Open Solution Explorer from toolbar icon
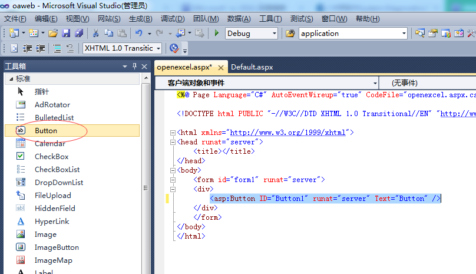Screen dimensions: 476x274 420,33
